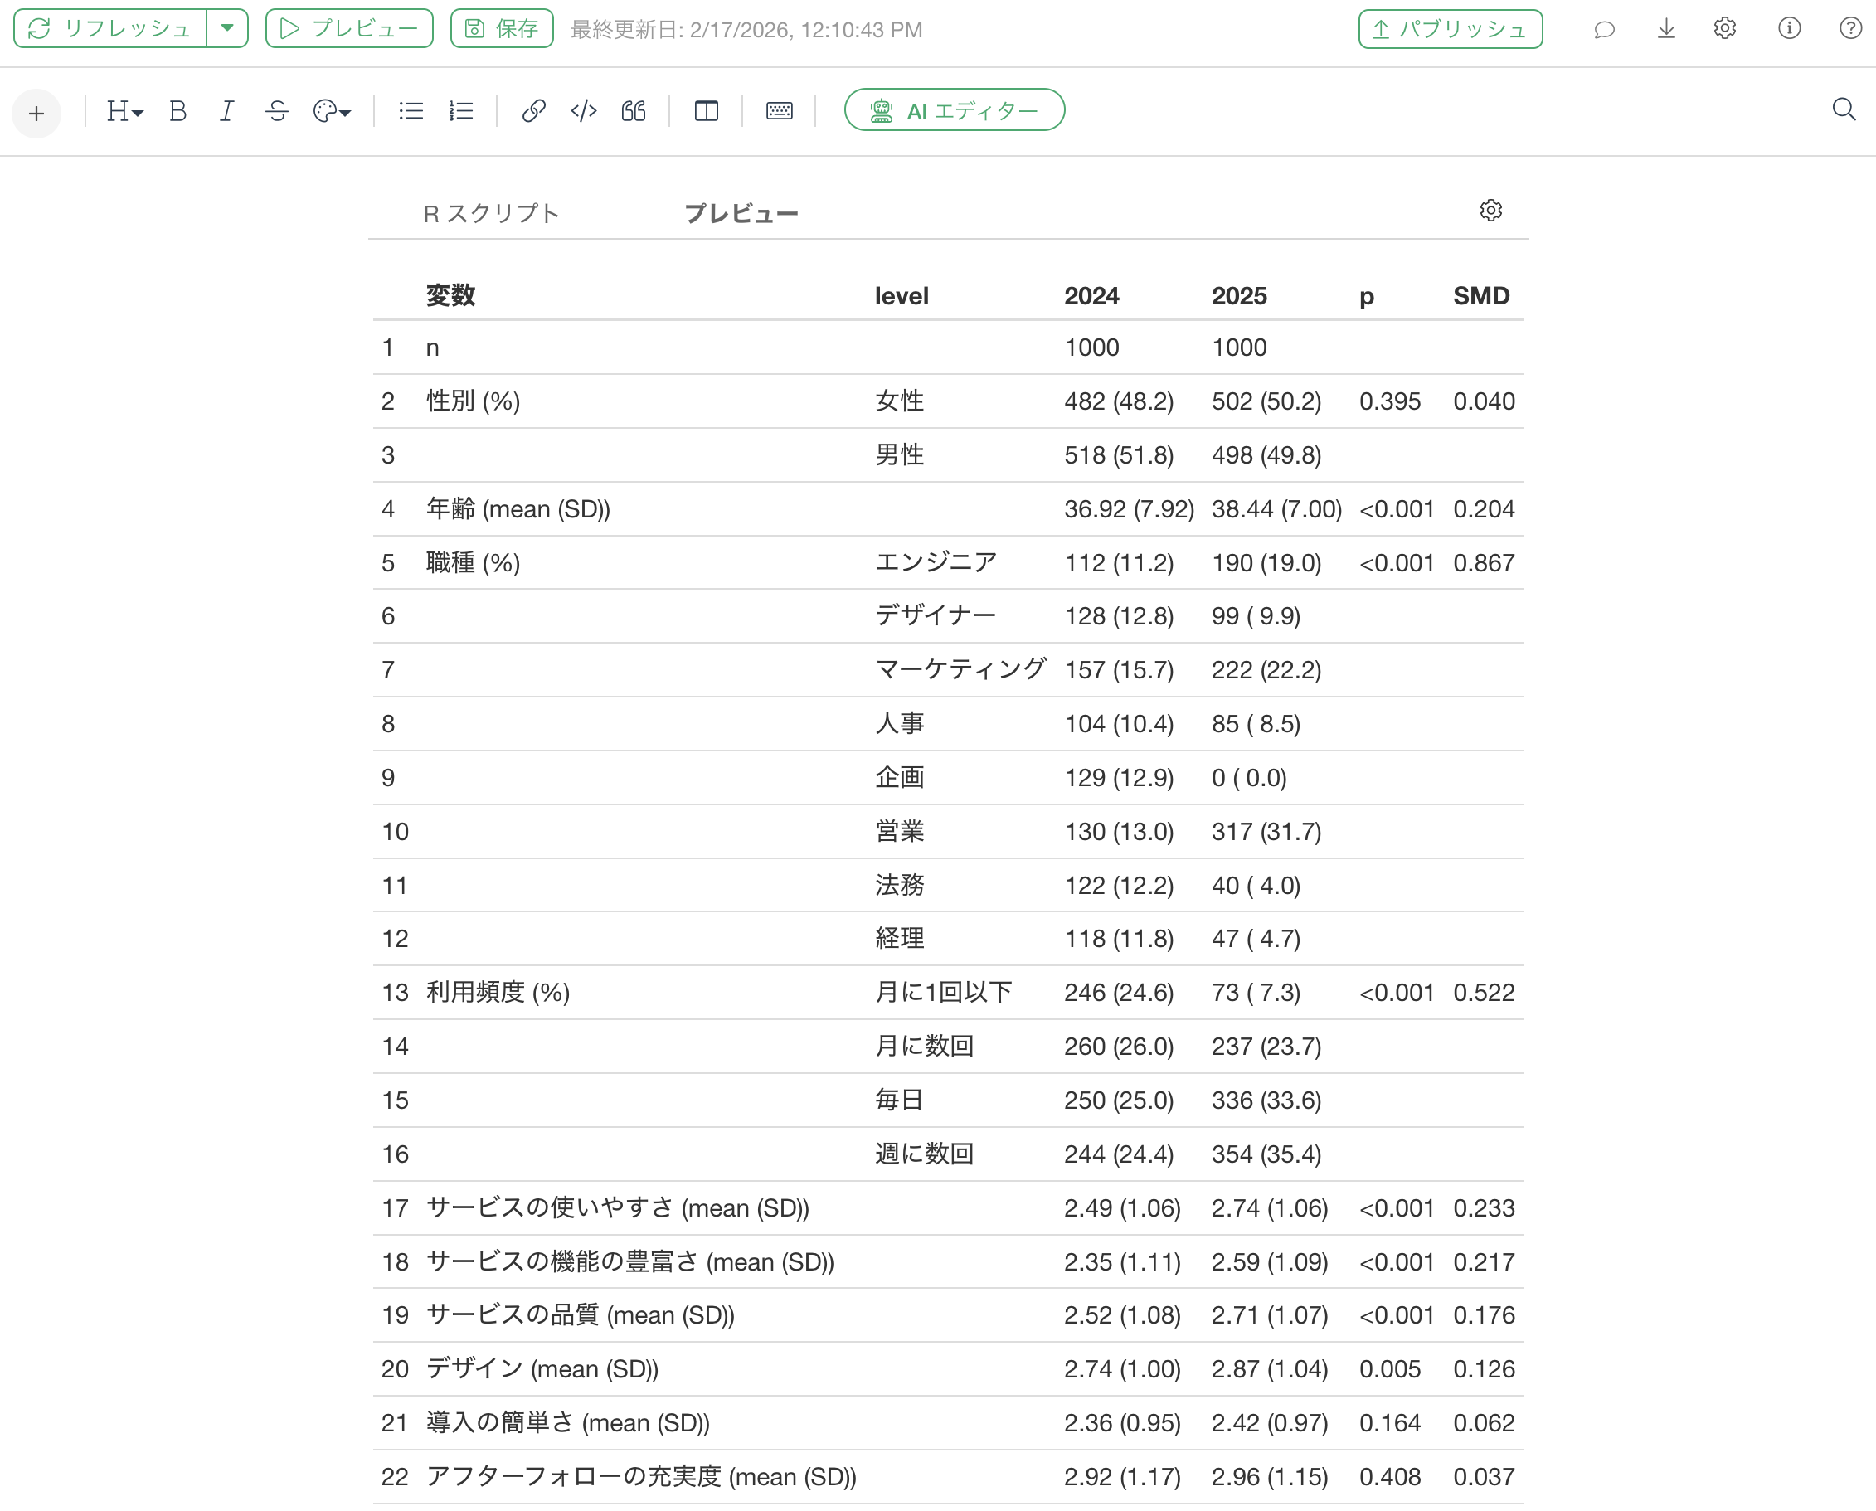The image size is (1876, 1511).
Task: Insert a code block
Action: [583, 111]
